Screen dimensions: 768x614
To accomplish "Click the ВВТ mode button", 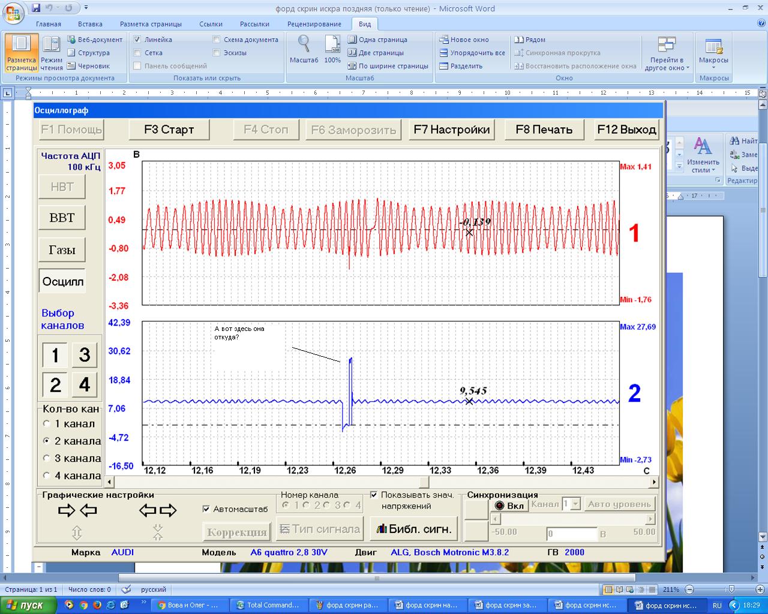I will click(62, 218).
